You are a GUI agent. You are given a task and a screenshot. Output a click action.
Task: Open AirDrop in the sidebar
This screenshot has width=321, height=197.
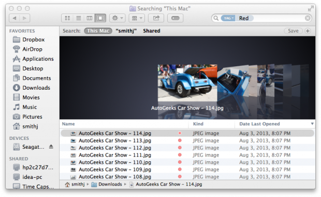(x=27, y=49)
